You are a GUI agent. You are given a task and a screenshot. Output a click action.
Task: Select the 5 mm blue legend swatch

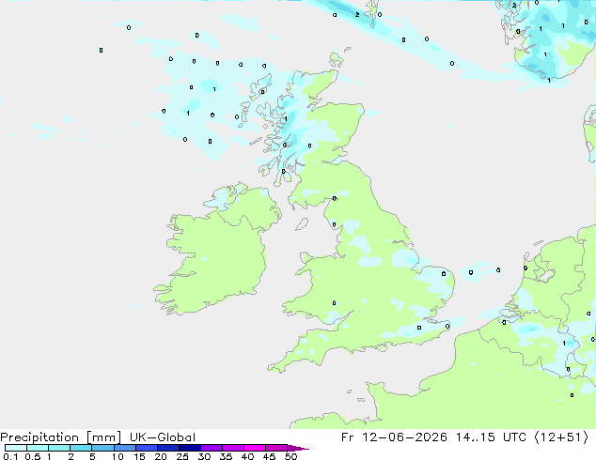coord(102,448)
